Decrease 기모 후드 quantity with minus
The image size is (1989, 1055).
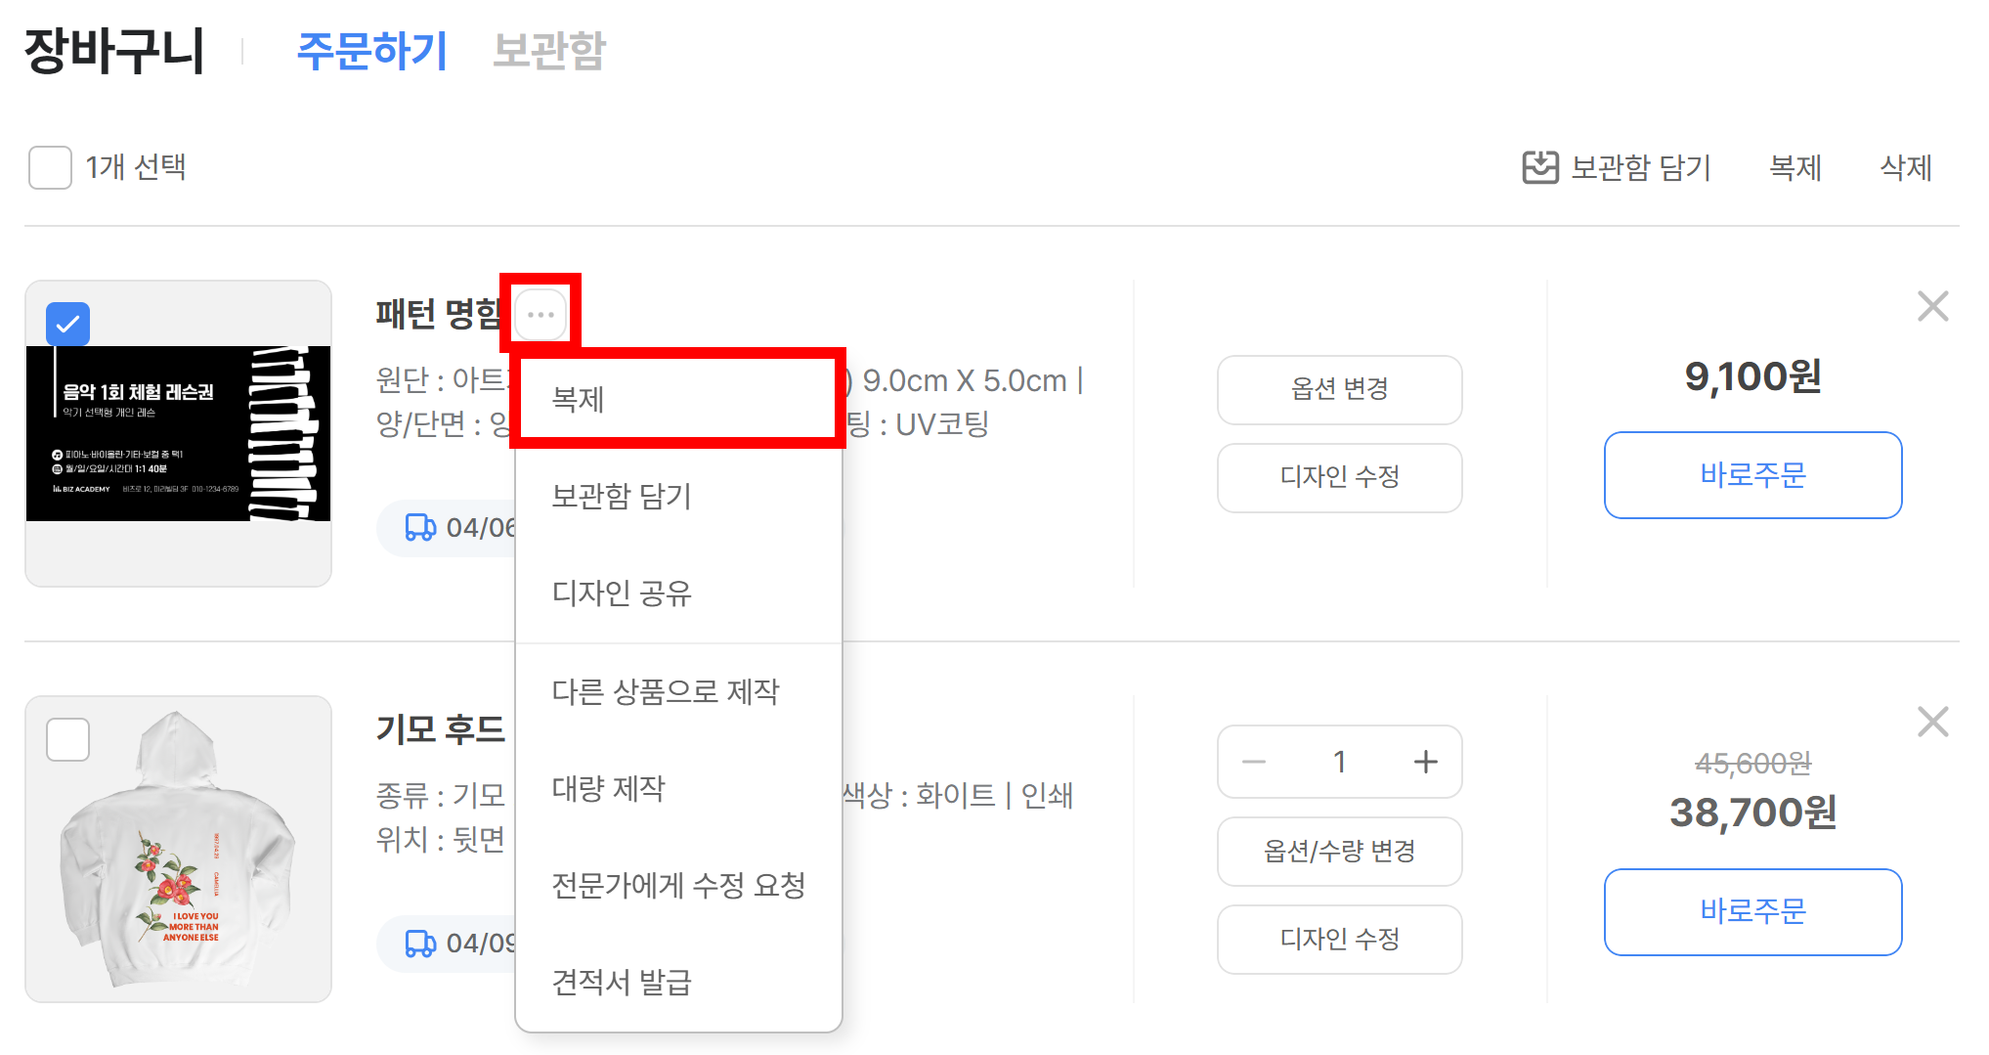tap(1254, 762)
